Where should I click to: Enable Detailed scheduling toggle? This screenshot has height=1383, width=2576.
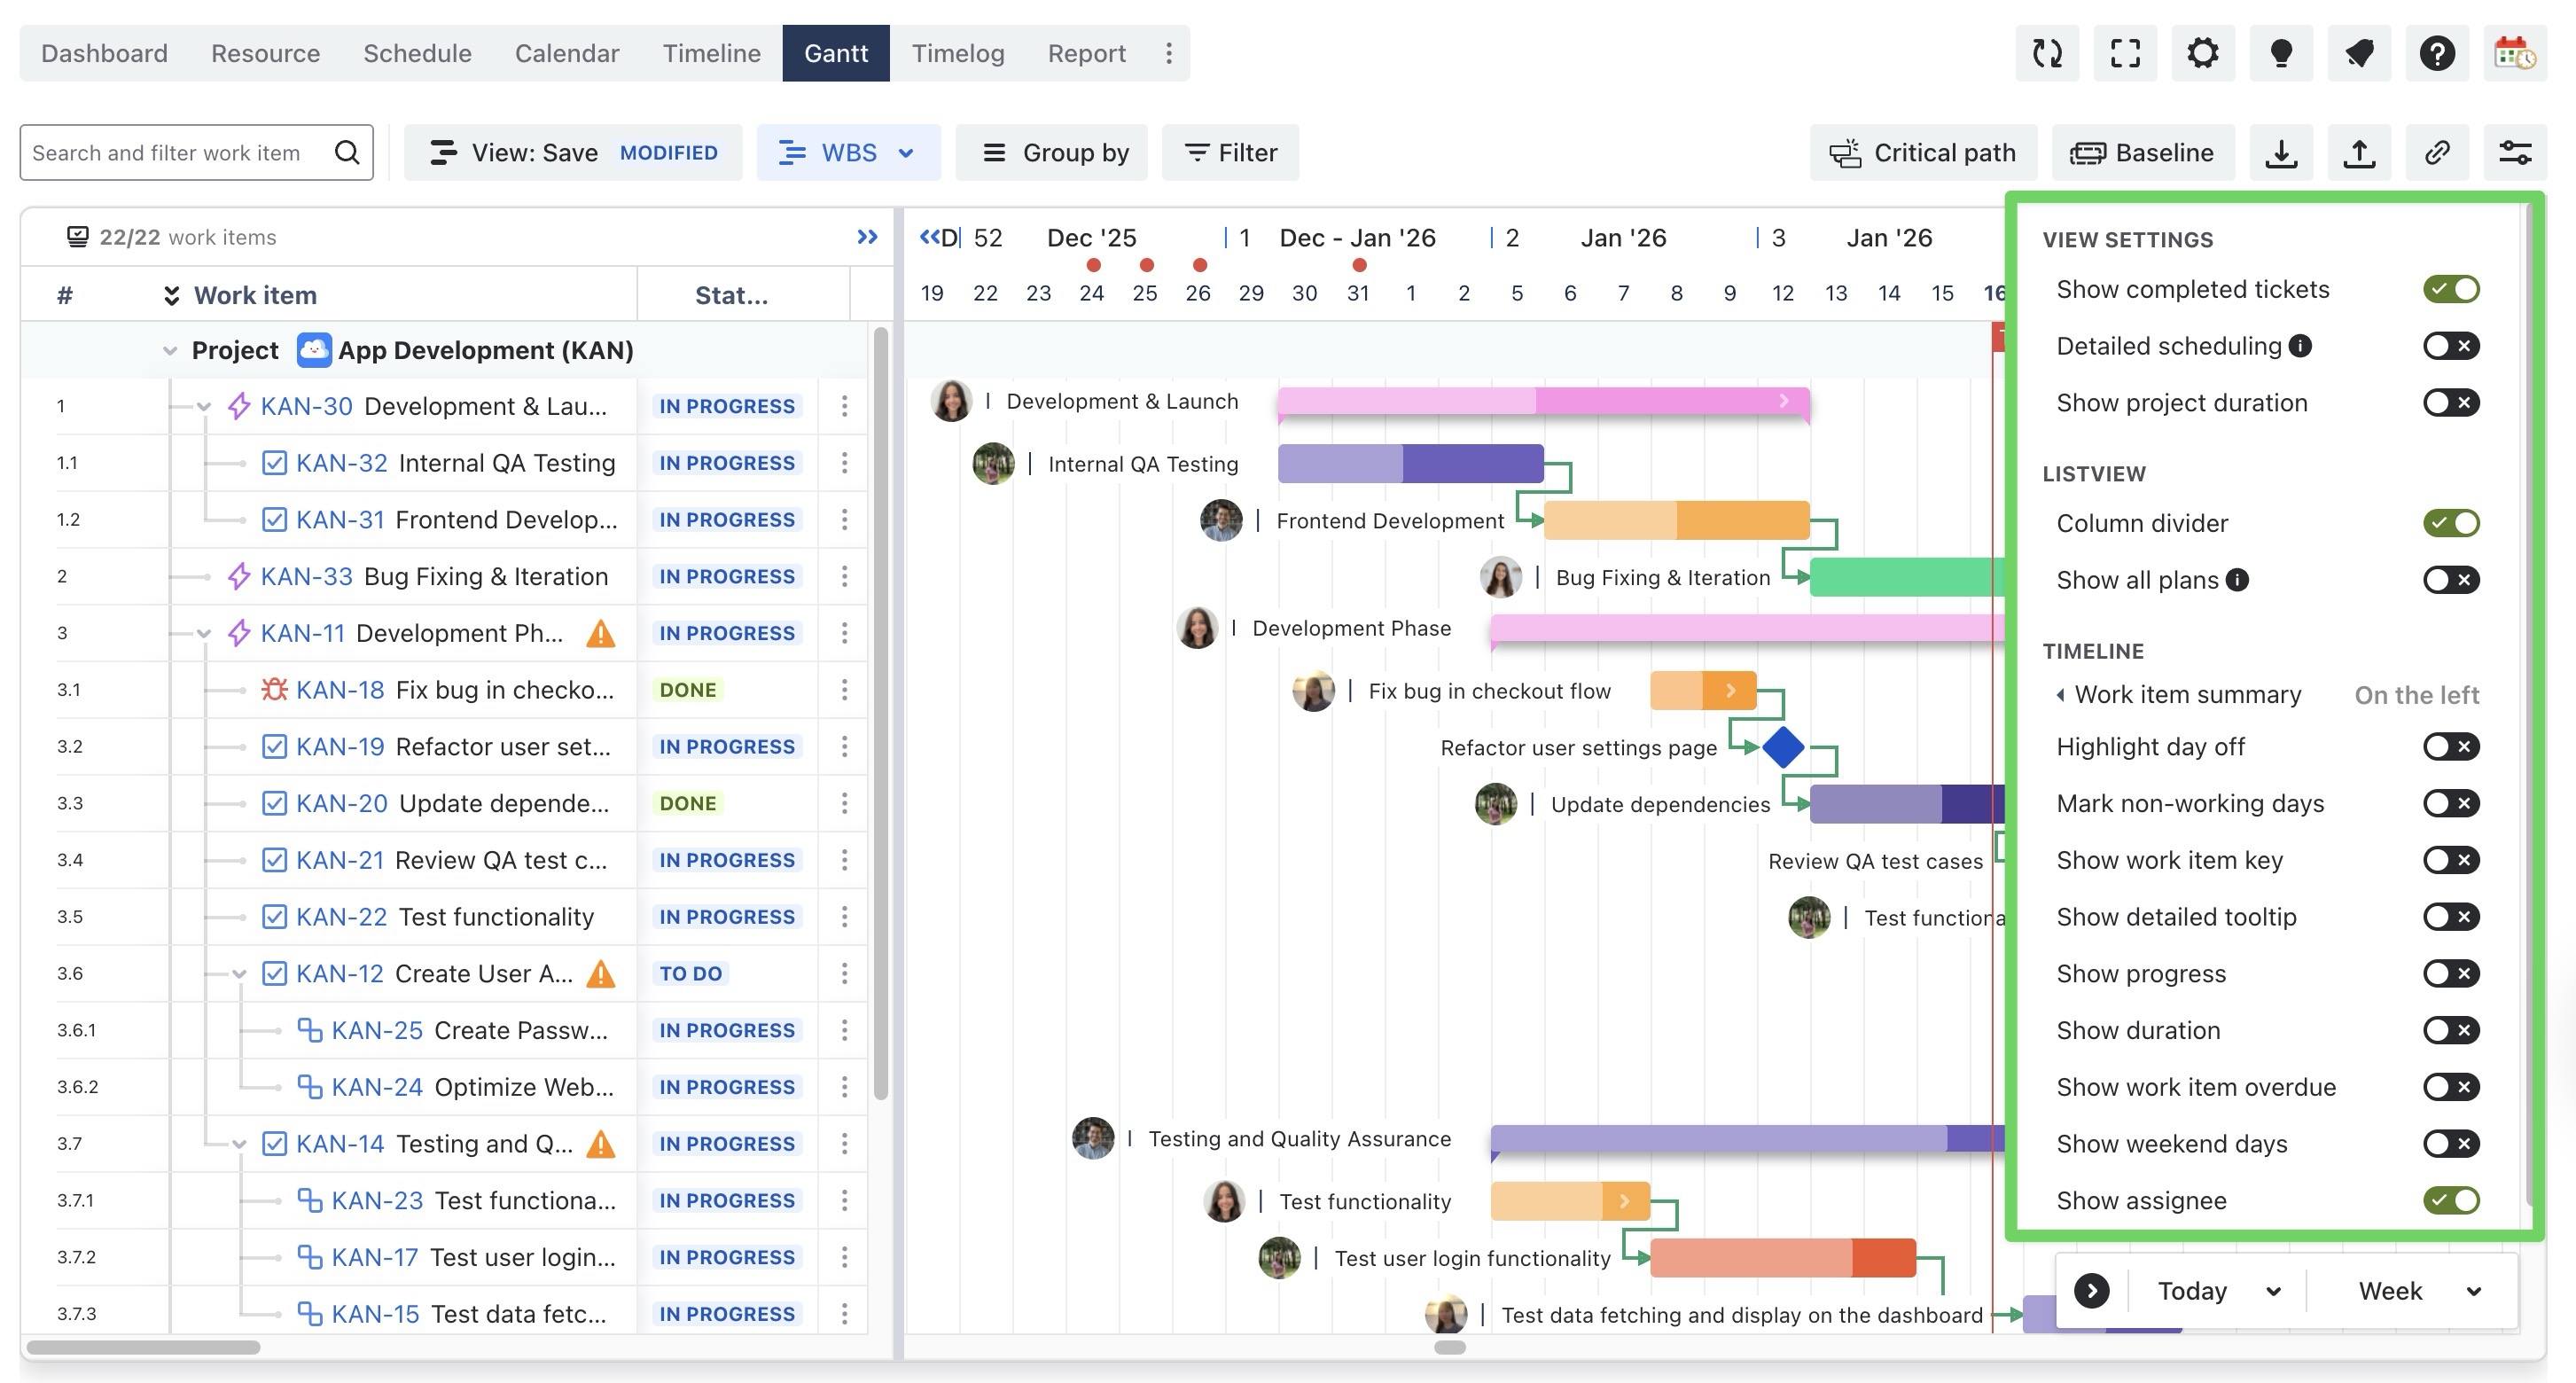[x=2450, y=346]
